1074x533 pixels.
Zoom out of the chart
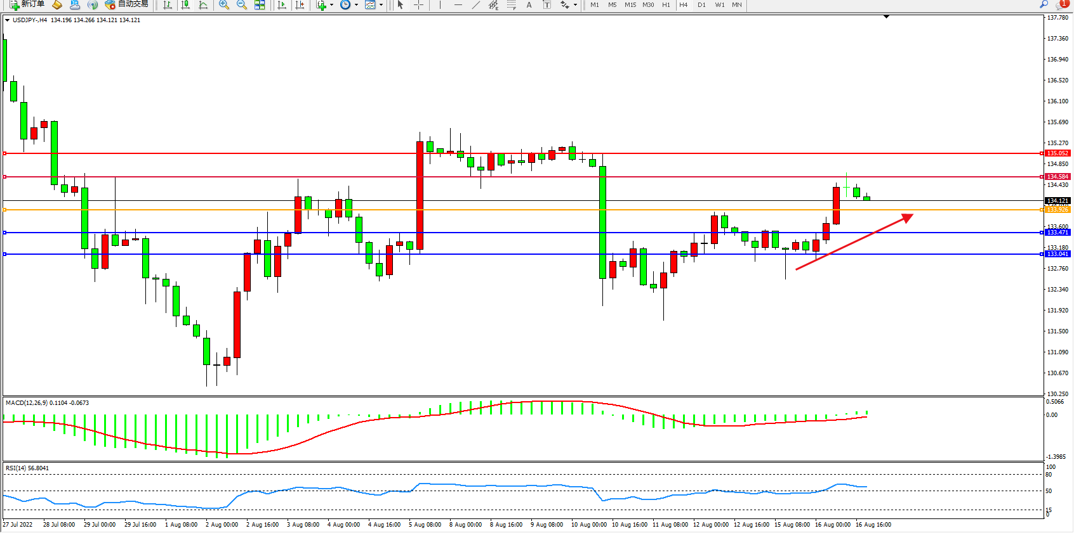tap(242, 5)
